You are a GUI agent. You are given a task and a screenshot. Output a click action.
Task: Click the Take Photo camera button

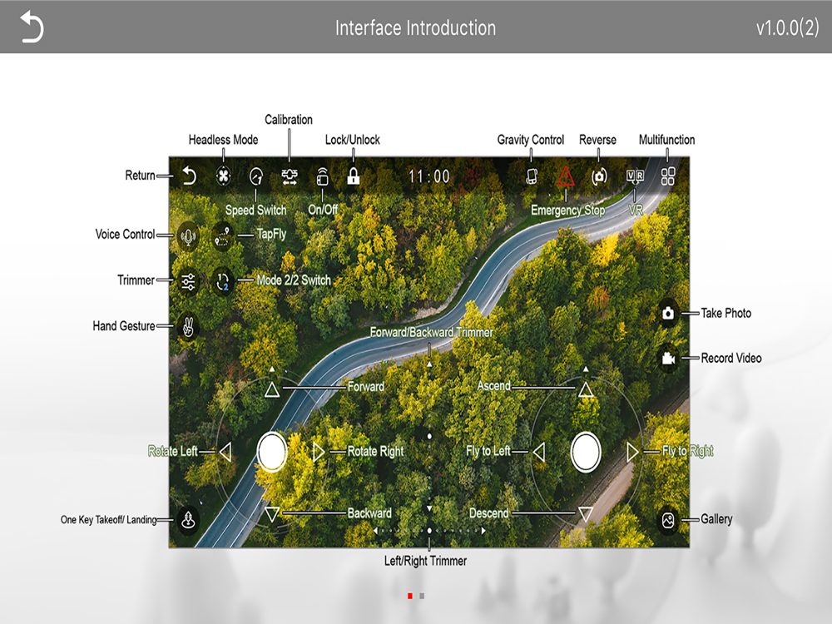tap(668, 313)
